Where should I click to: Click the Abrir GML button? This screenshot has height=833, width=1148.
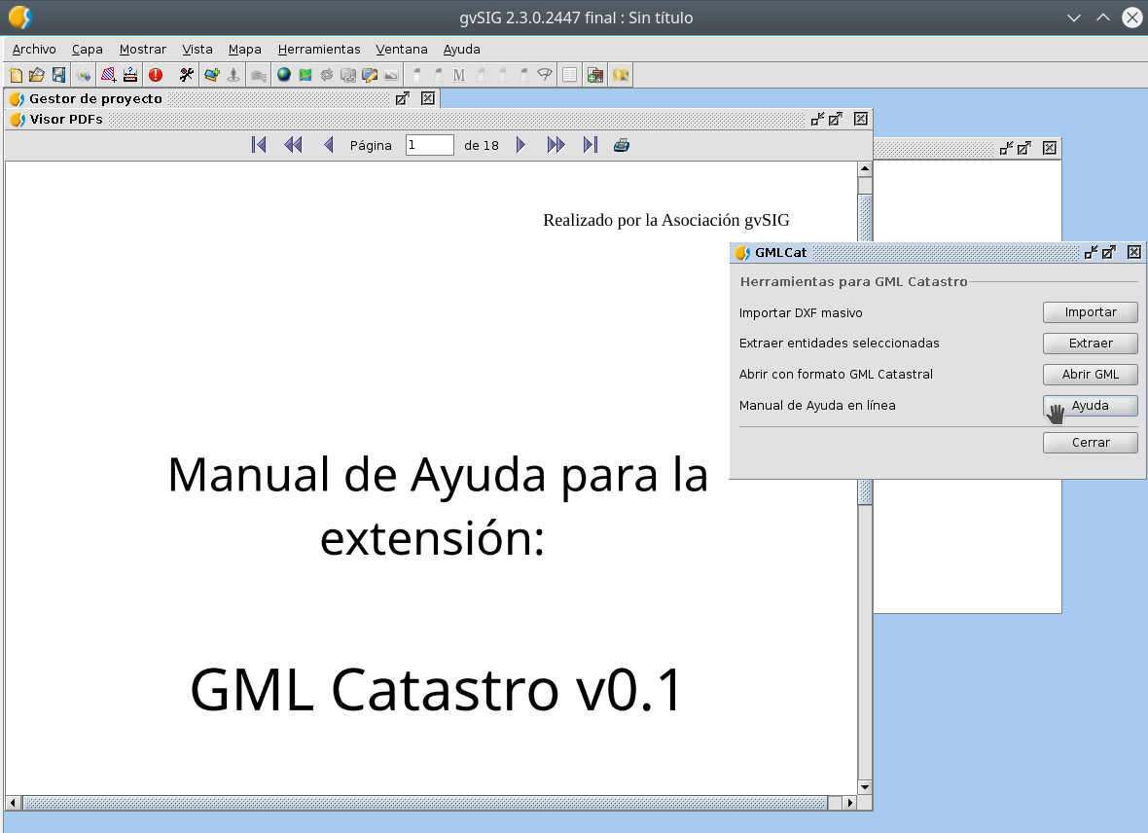coord(1090,375)
